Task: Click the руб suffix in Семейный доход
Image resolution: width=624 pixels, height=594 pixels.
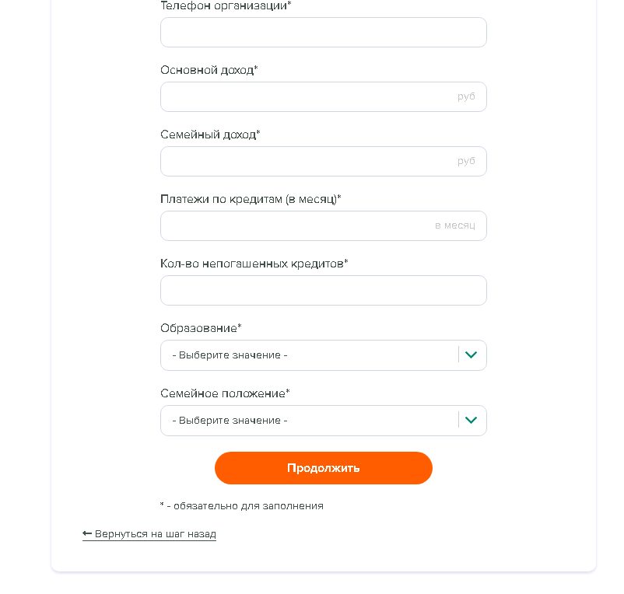Action: coord(466,162)
